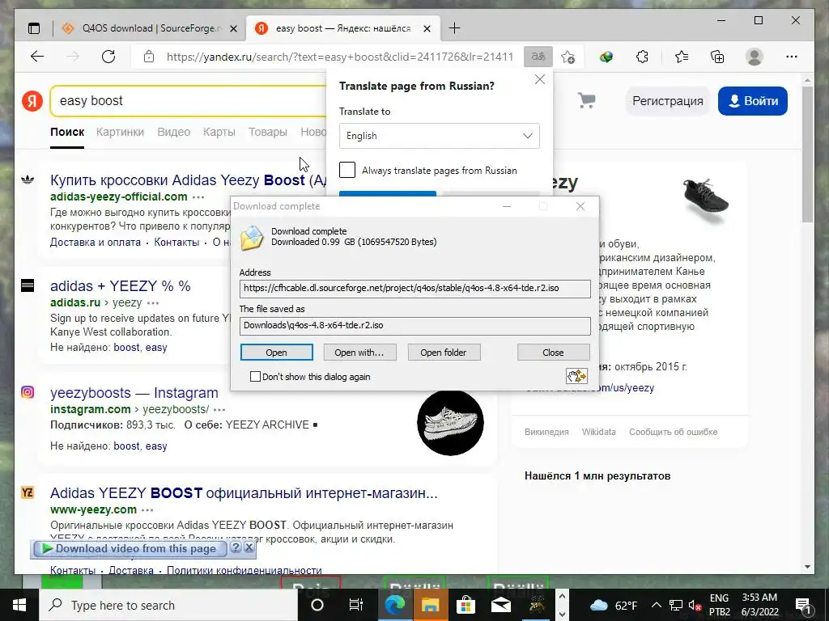Click the Cortana circle on taskbar

click(317, 605)
